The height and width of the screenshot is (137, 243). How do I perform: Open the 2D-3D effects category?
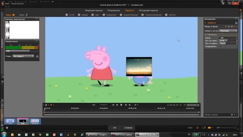click(x=70, y=15)
